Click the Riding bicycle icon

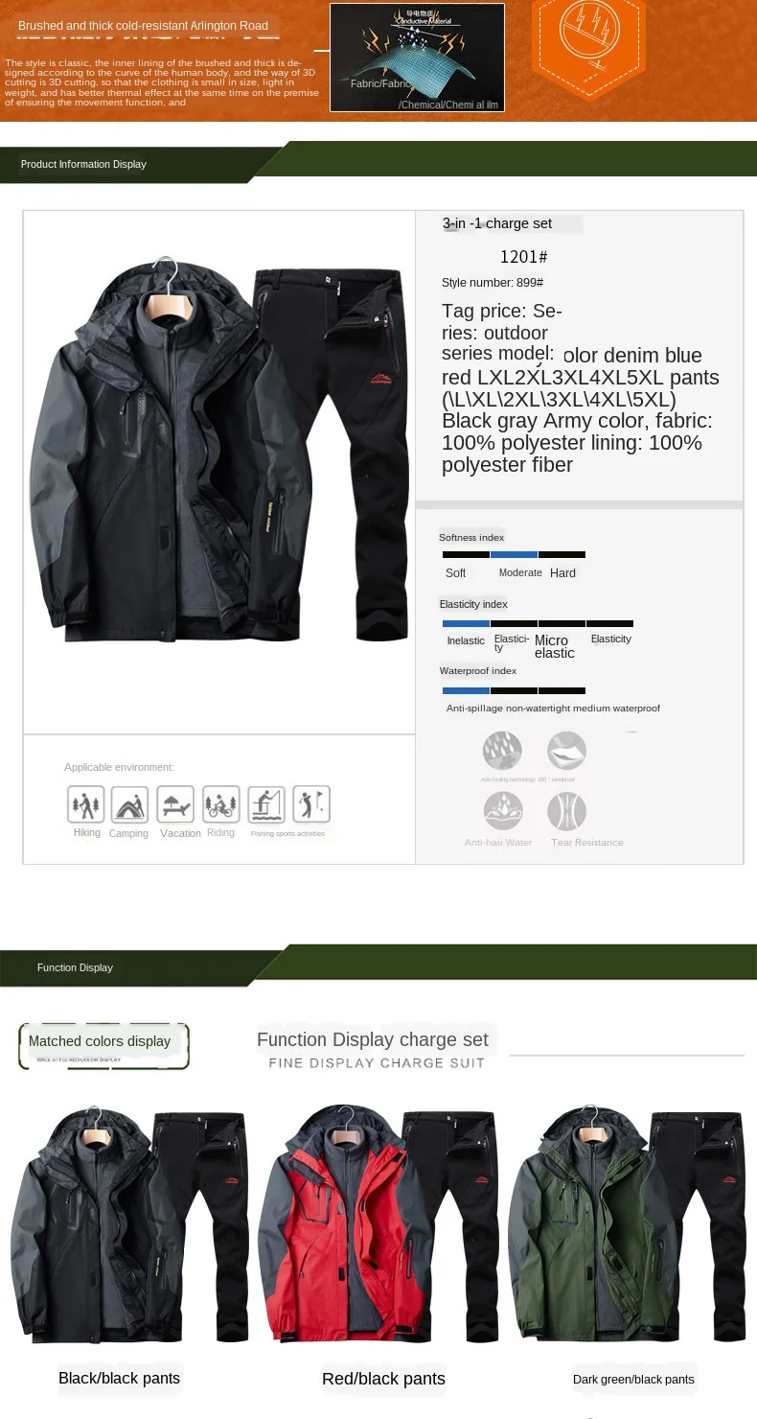point(221,804)
